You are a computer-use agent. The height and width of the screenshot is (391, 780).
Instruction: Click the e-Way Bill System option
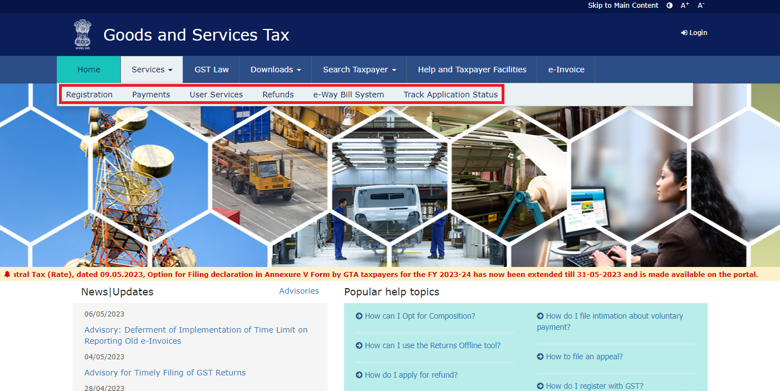349,95
